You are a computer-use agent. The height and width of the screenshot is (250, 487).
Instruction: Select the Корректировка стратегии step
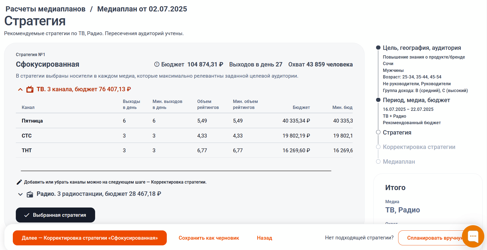pos(419,147)
